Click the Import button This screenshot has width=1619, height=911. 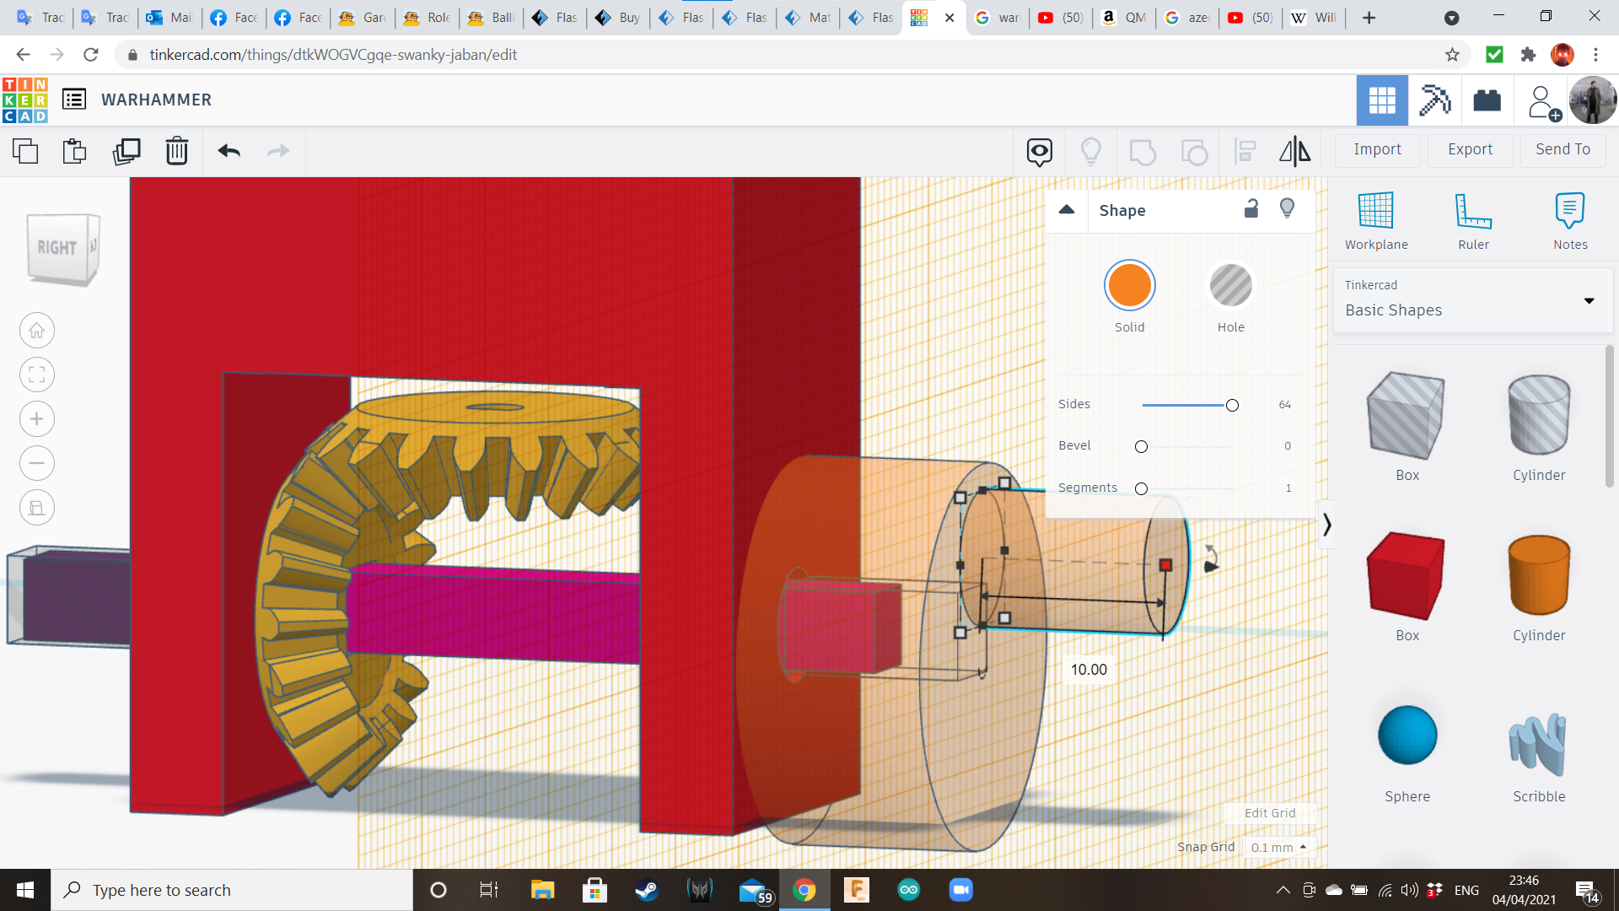[1377, 149]
